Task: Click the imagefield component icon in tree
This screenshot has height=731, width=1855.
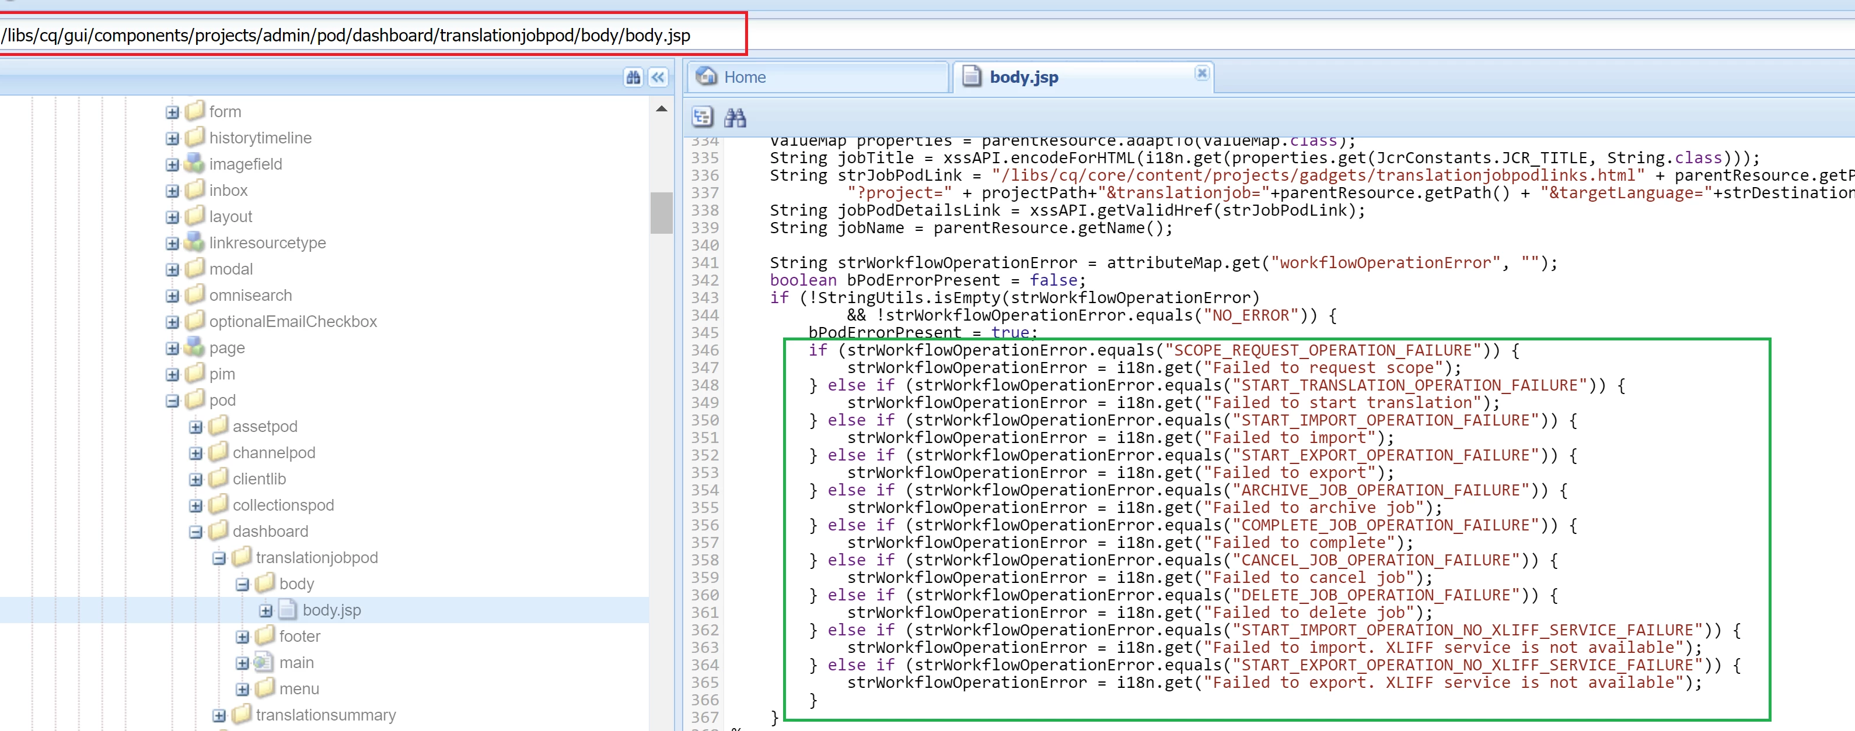Action: [x=194, y=163]
